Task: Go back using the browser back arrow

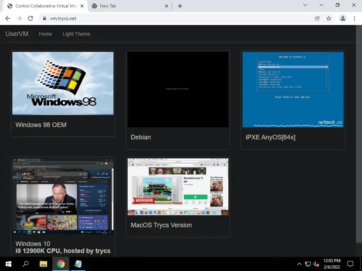Action: tap(8, 18)
